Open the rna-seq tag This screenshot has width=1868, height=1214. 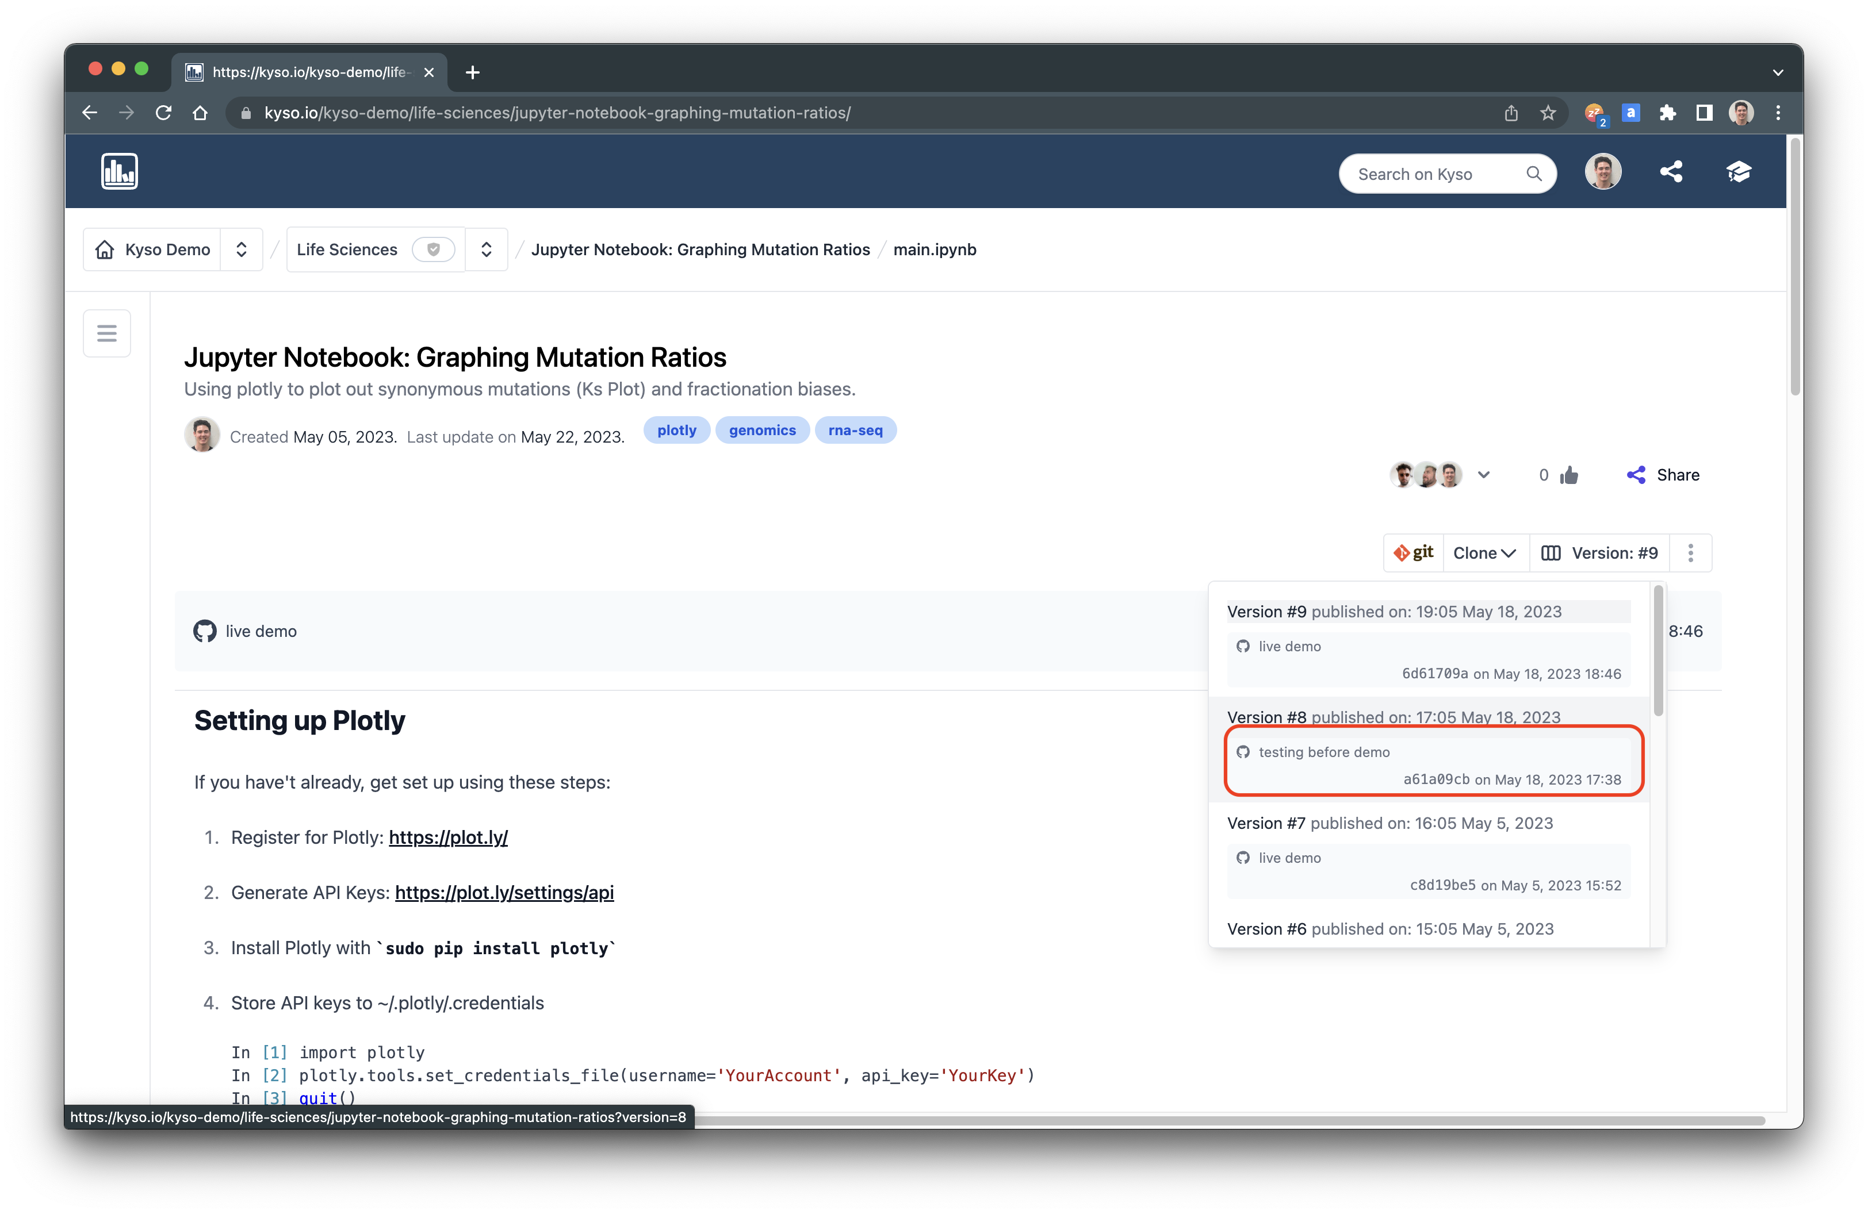coord(856,430)
